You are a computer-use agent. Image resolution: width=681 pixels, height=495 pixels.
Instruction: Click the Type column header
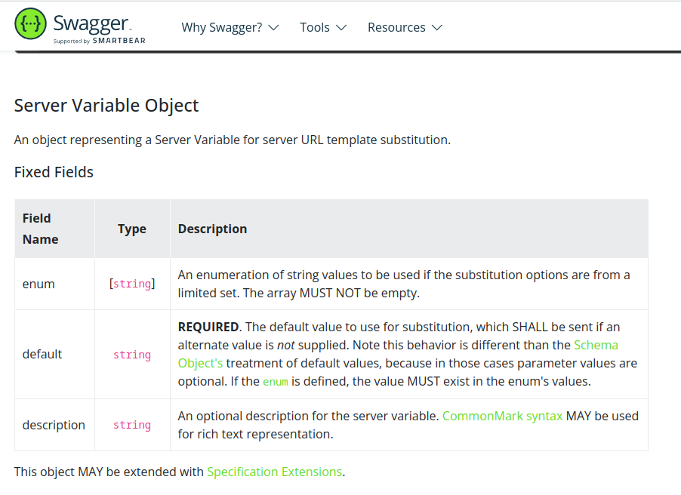(x=132, y=229)
